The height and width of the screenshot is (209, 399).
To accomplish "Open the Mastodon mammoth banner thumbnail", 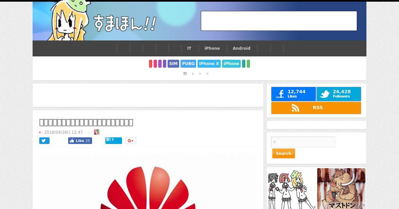I will (x=341, y=188).
